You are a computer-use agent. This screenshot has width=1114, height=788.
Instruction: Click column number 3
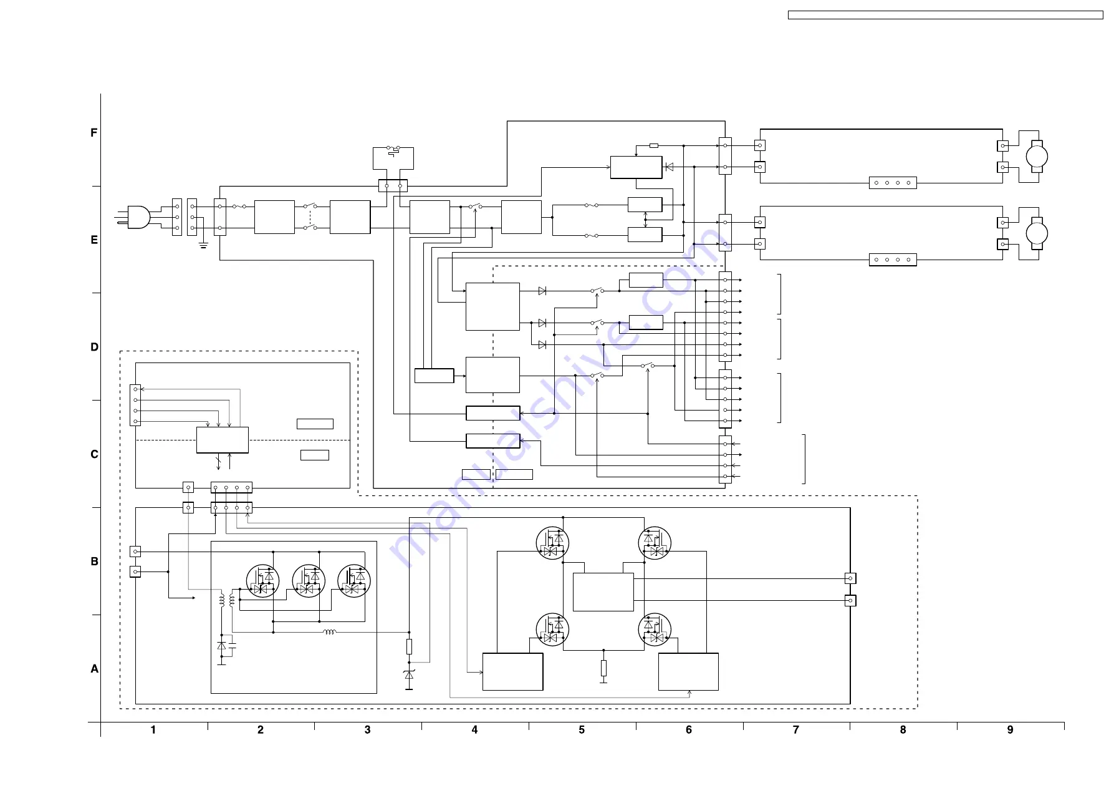(x=368, y=730)
